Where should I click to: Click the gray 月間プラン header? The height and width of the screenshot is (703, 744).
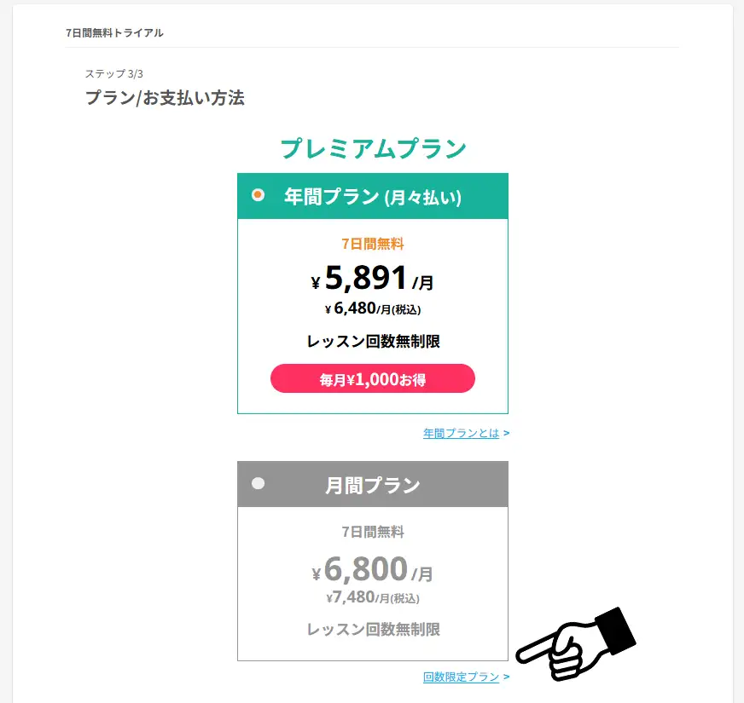pos(373,485)
